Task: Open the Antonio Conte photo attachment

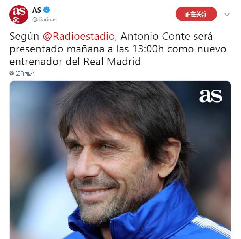Action: click(x=120, y=160)
